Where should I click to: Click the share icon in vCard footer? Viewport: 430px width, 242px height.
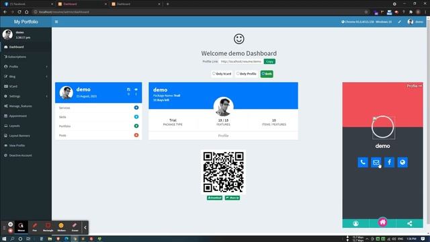pos(409,224)
